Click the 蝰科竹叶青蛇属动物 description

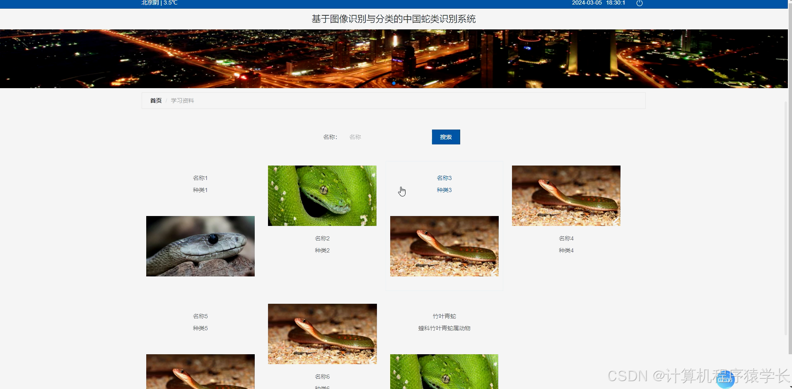point(444,328)
